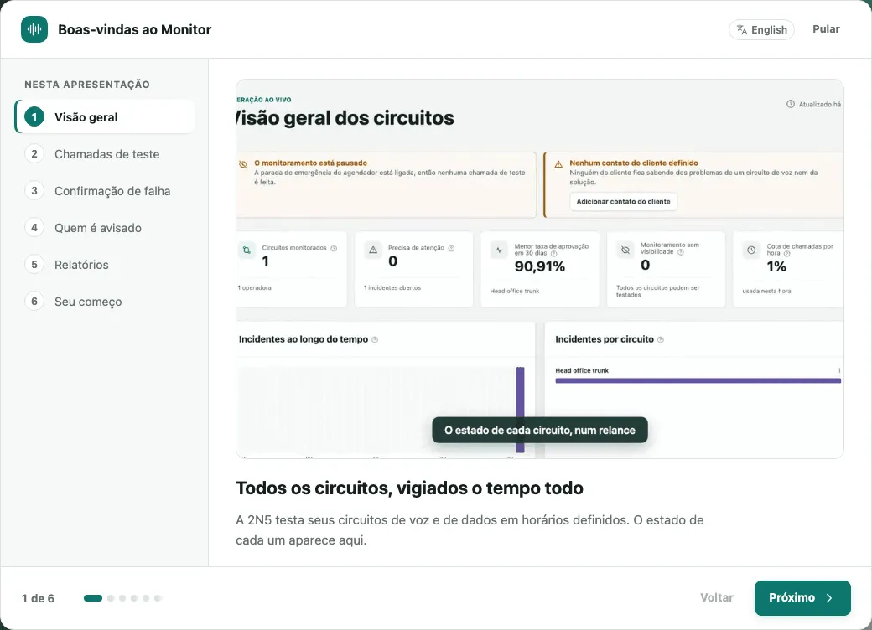Jump to step 5 Relatórios
This screenshot has width=872, height=630.
[x=105, y=265]
